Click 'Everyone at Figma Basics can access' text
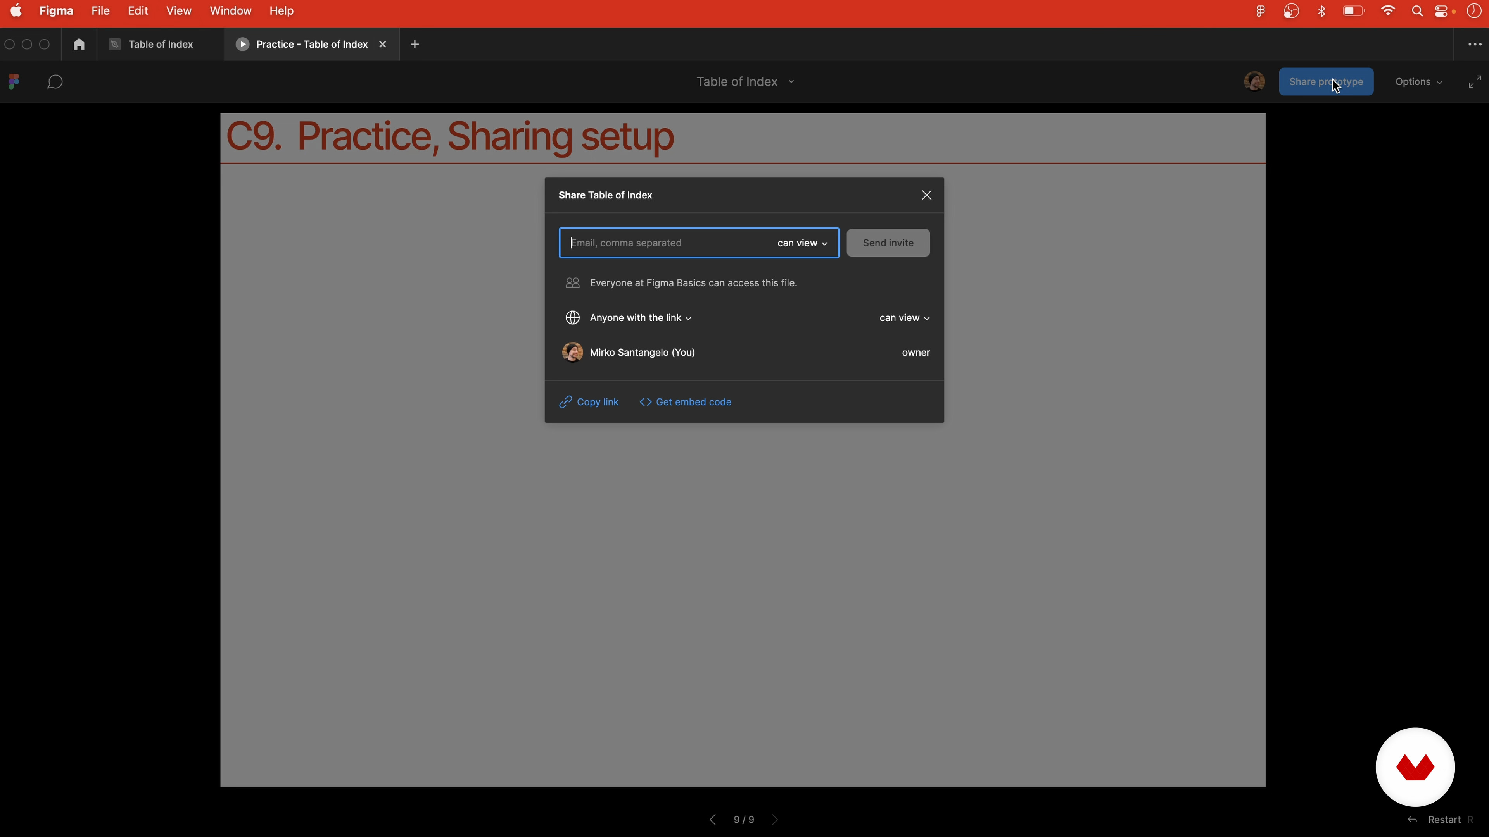The width and height of the screenshot is (1489, 837). pos(693,282)
